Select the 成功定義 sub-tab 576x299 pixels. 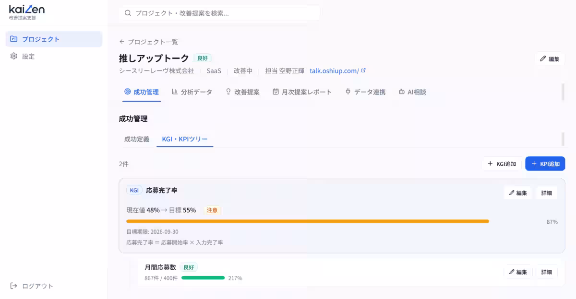137,139
